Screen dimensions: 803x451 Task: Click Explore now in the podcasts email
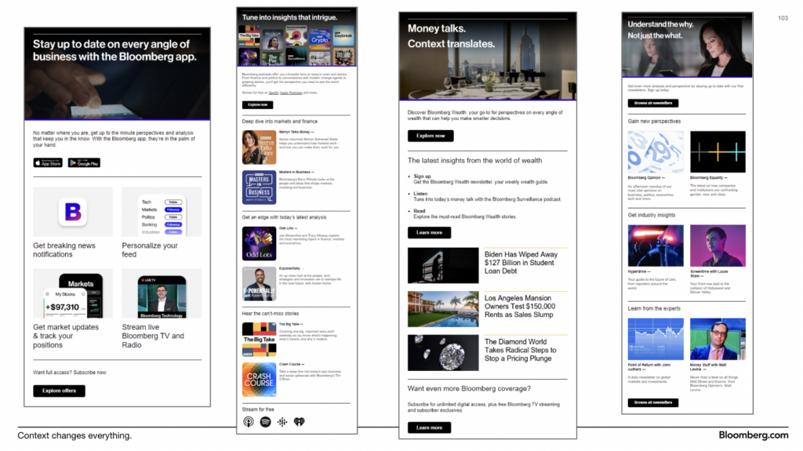coord(257,105)
